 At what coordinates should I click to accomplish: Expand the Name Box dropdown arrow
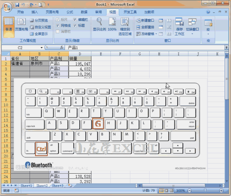pos(42,48)
